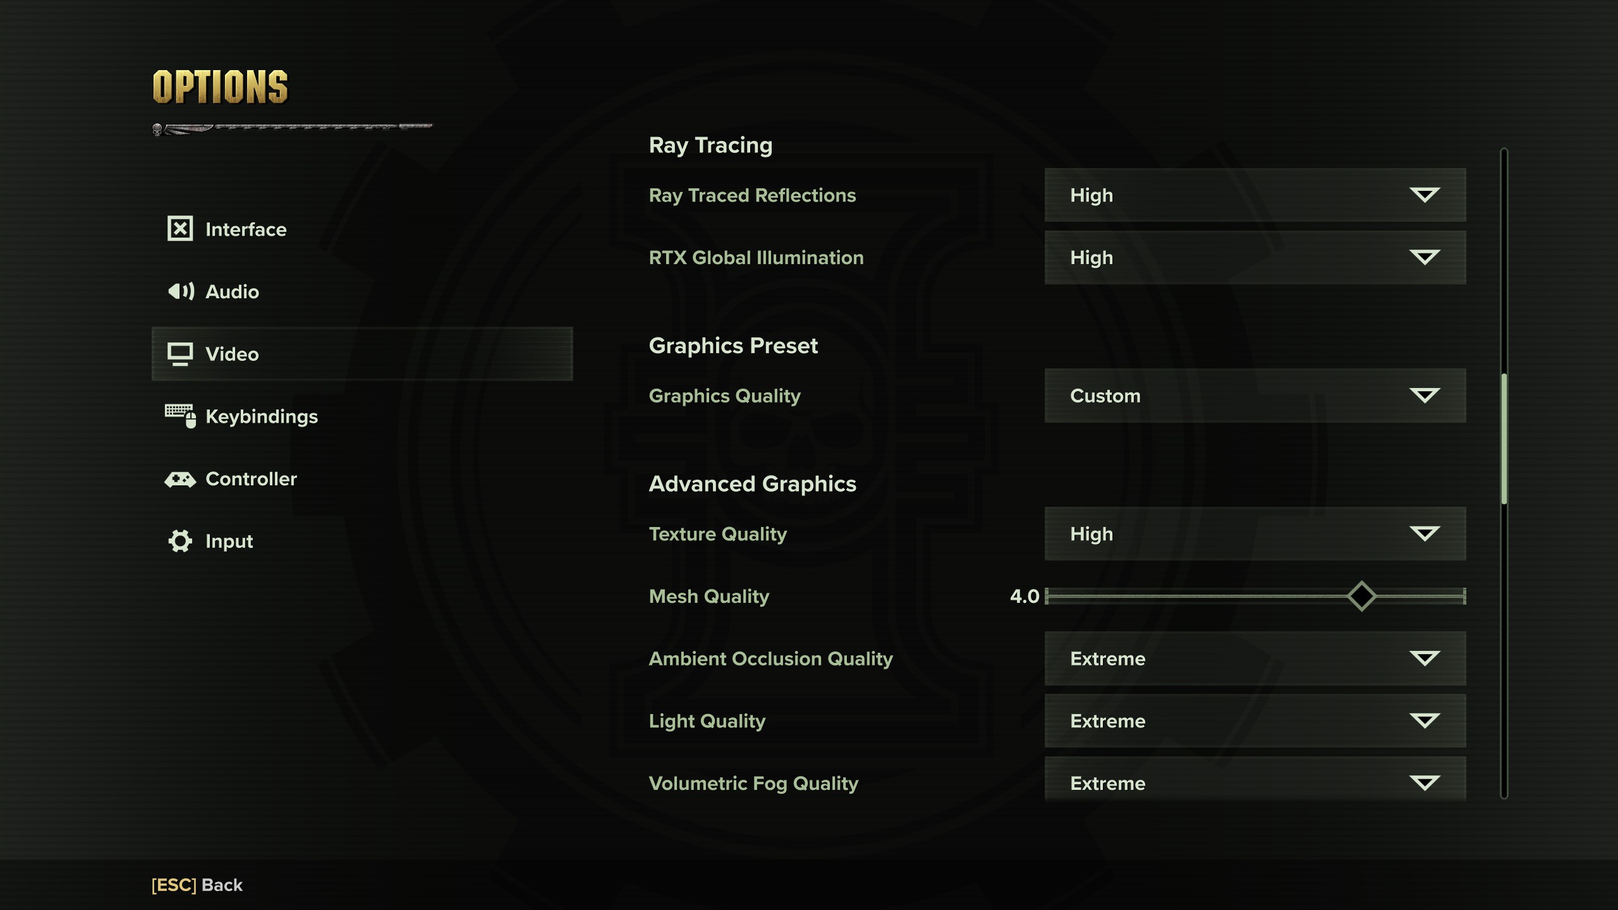Open the Ambient Occlusion Quality dropdown
Image resolution: width=1618 pixels, height=910 pixels.
pyautogui.click(x=1255, y=658)
